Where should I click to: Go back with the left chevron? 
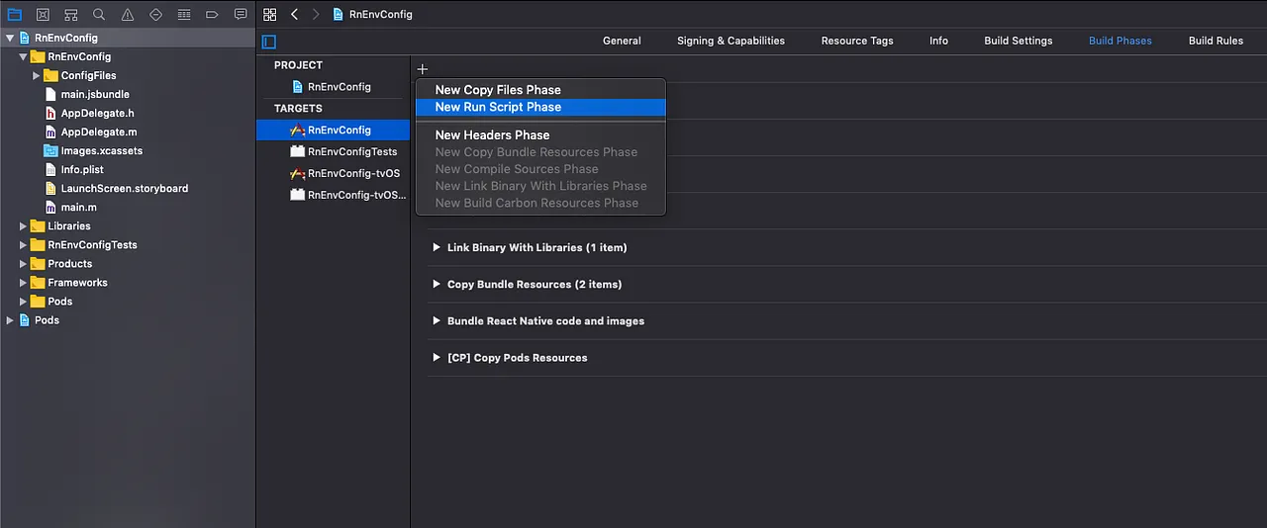(295, 15)
